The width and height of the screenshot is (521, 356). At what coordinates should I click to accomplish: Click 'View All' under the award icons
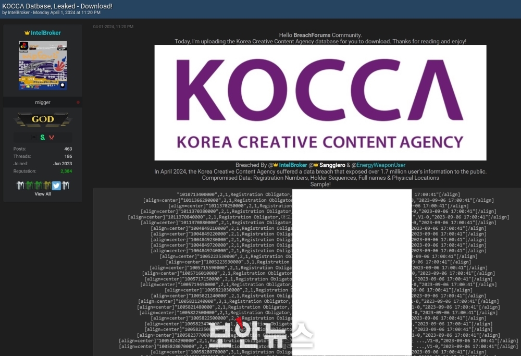click(x=43, y=194)
